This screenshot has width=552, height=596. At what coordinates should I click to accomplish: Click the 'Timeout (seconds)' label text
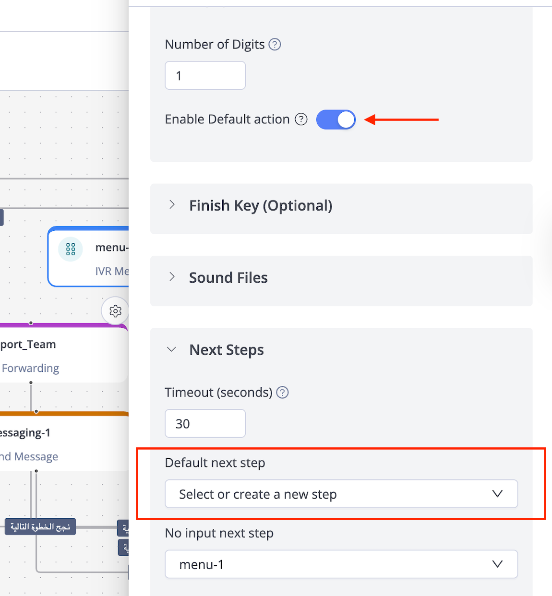pyautogui.click(x=219, y=393)
